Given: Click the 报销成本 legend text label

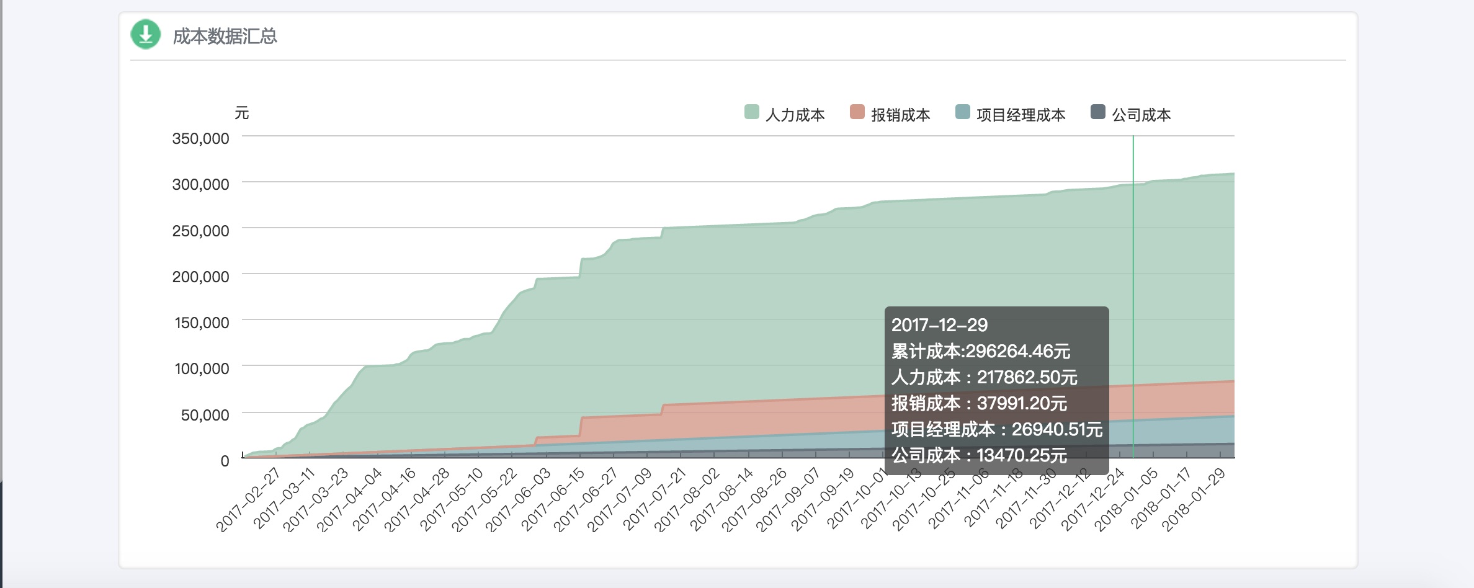Looking at the screenshot, I should [900, 115].
